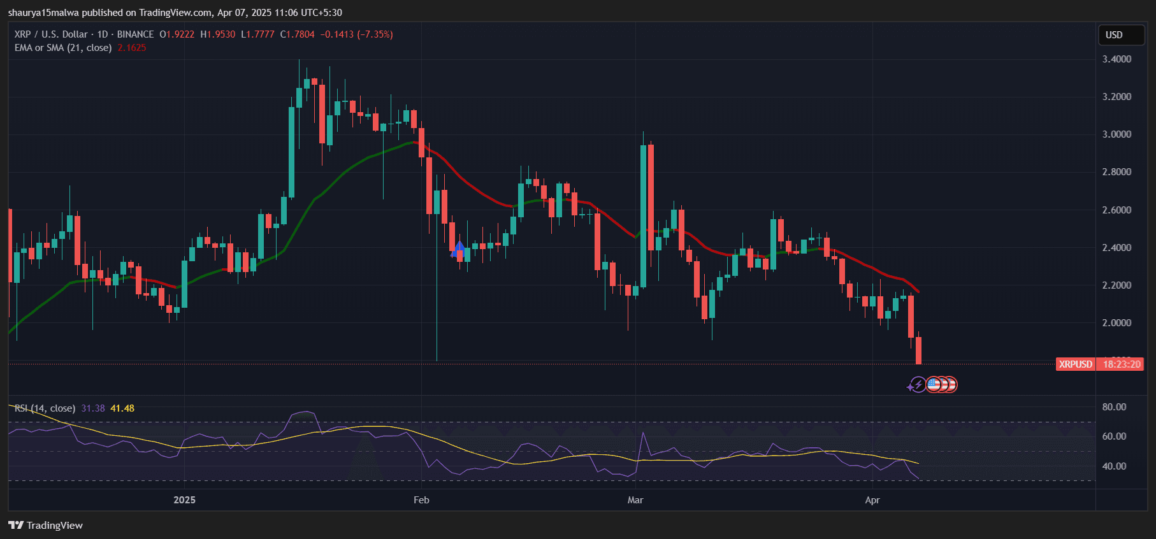Click the 2.4000 price axis label
The width and height of the screenshot is (1156, 539).
click(1116, 248)
